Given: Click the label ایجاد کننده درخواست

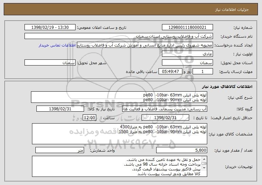Looking at the screenshot, I should (x=233, y=45).
